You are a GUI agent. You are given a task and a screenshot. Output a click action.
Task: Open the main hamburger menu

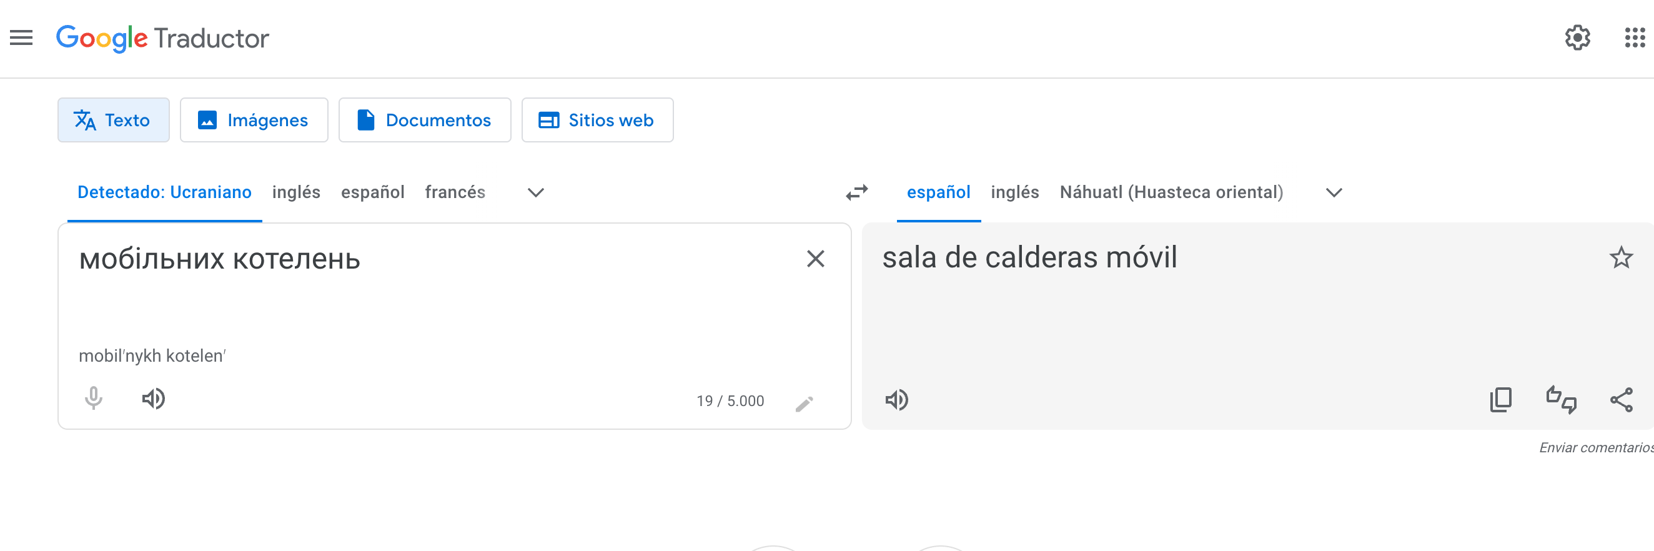pyautogui.click(x=21, y=38)
